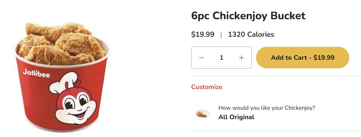Viewport: 361px width, 137px height.
Task: Click the word Chickenjoy in the product title
Action: pyautogui.click(x=240, y=16)
